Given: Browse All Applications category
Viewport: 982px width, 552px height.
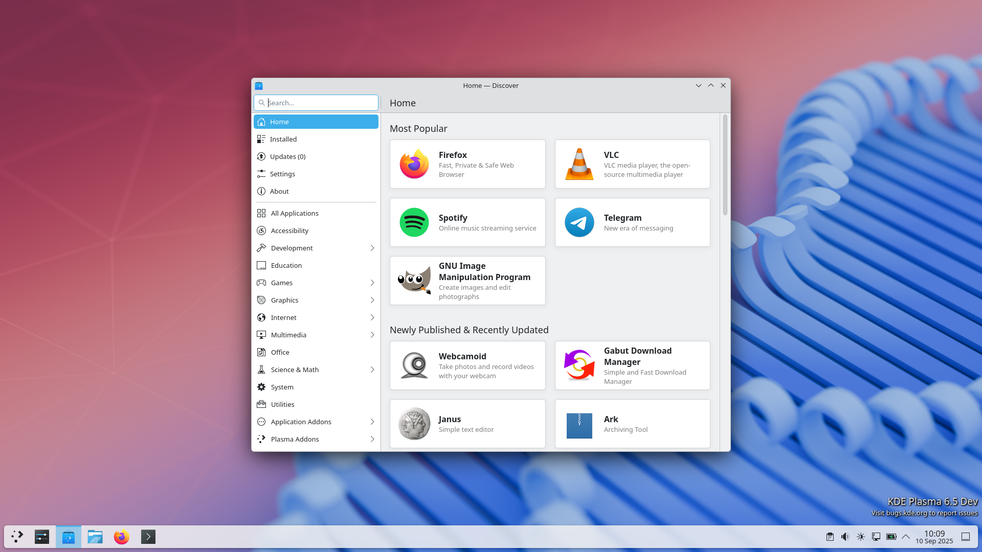Looking at the screenshot, I should coord(316,213).
